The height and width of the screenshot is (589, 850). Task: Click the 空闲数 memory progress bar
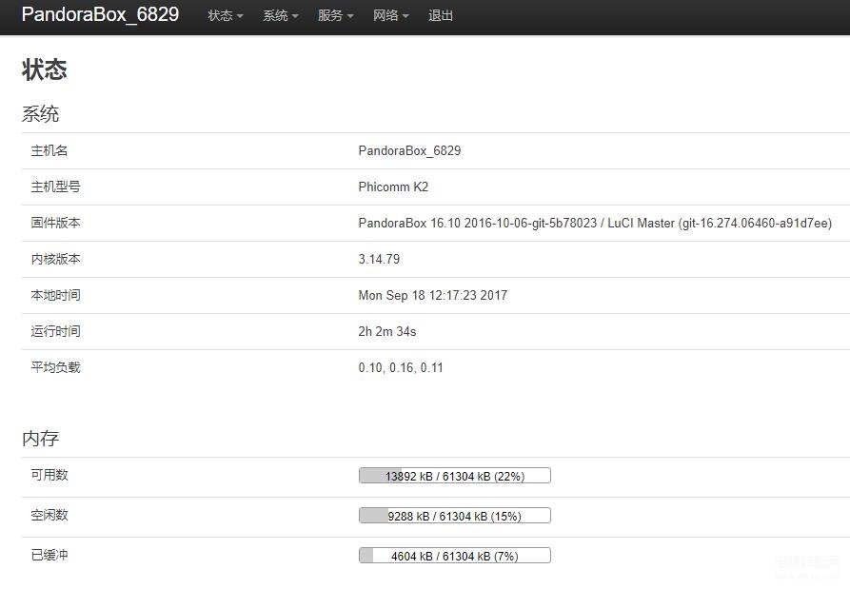pyautogui.click(x=455, y=516)
